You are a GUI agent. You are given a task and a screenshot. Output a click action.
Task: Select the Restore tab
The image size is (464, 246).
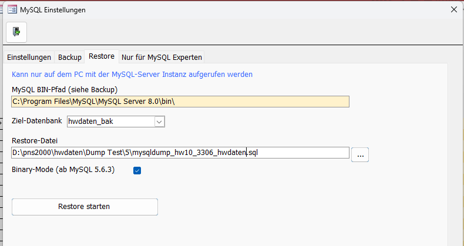(102, 56)
